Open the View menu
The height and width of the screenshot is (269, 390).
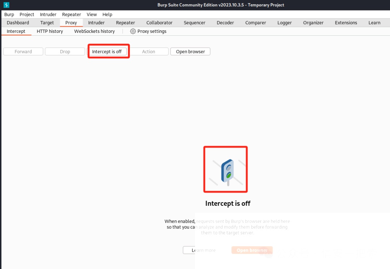[x=91, y=14]
